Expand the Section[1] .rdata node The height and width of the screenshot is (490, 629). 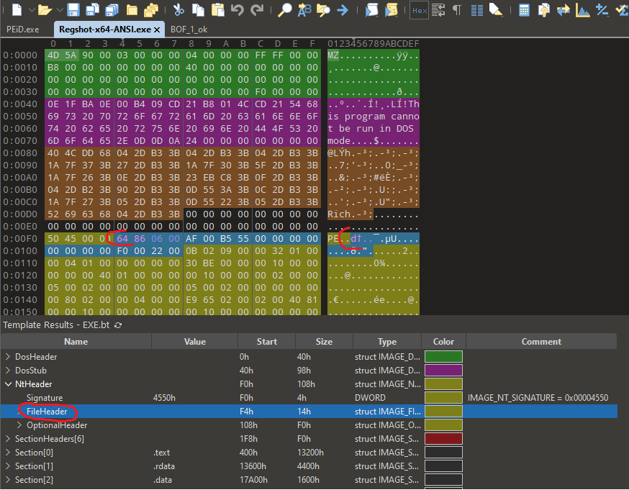8,466
